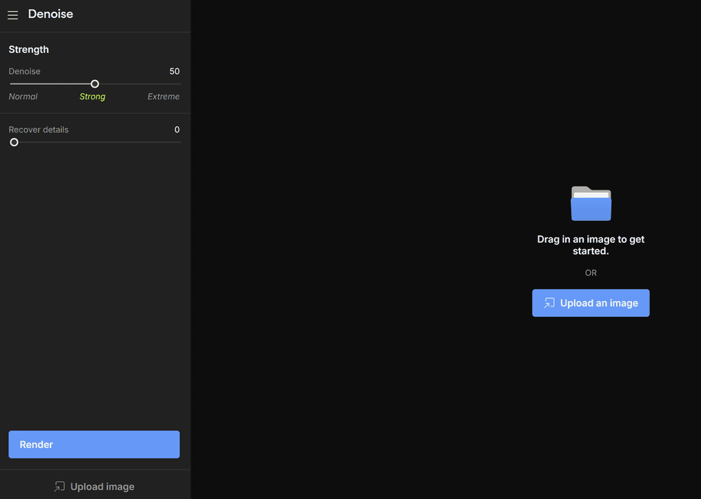701x499 pixels.
Task: Click the 'Recover details' label
Action: click(39, 130)
